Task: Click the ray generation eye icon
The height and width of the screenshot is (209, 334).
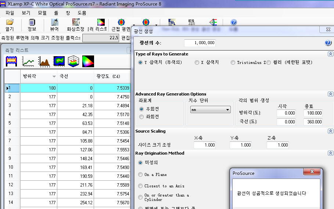Action: click(213, 22)
